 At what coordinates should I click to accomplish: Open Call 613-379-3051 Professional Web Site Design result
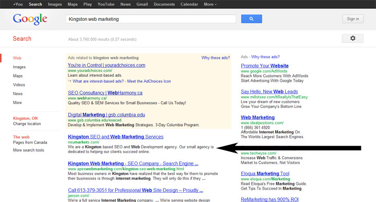135,191
